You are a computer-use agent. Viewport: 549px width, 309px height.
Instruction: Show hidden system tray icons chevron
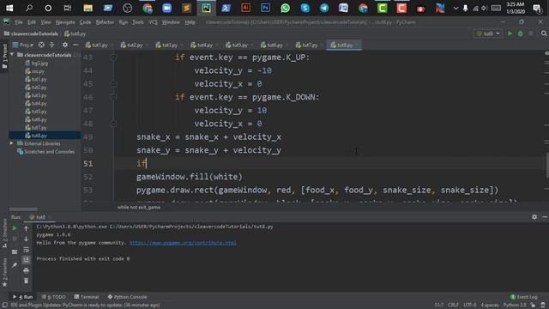pos(455,8)
